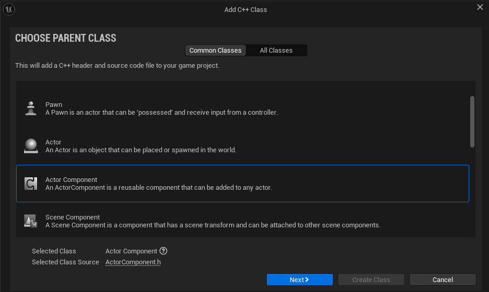Click the Scene Component icon

tap(31, 221)
